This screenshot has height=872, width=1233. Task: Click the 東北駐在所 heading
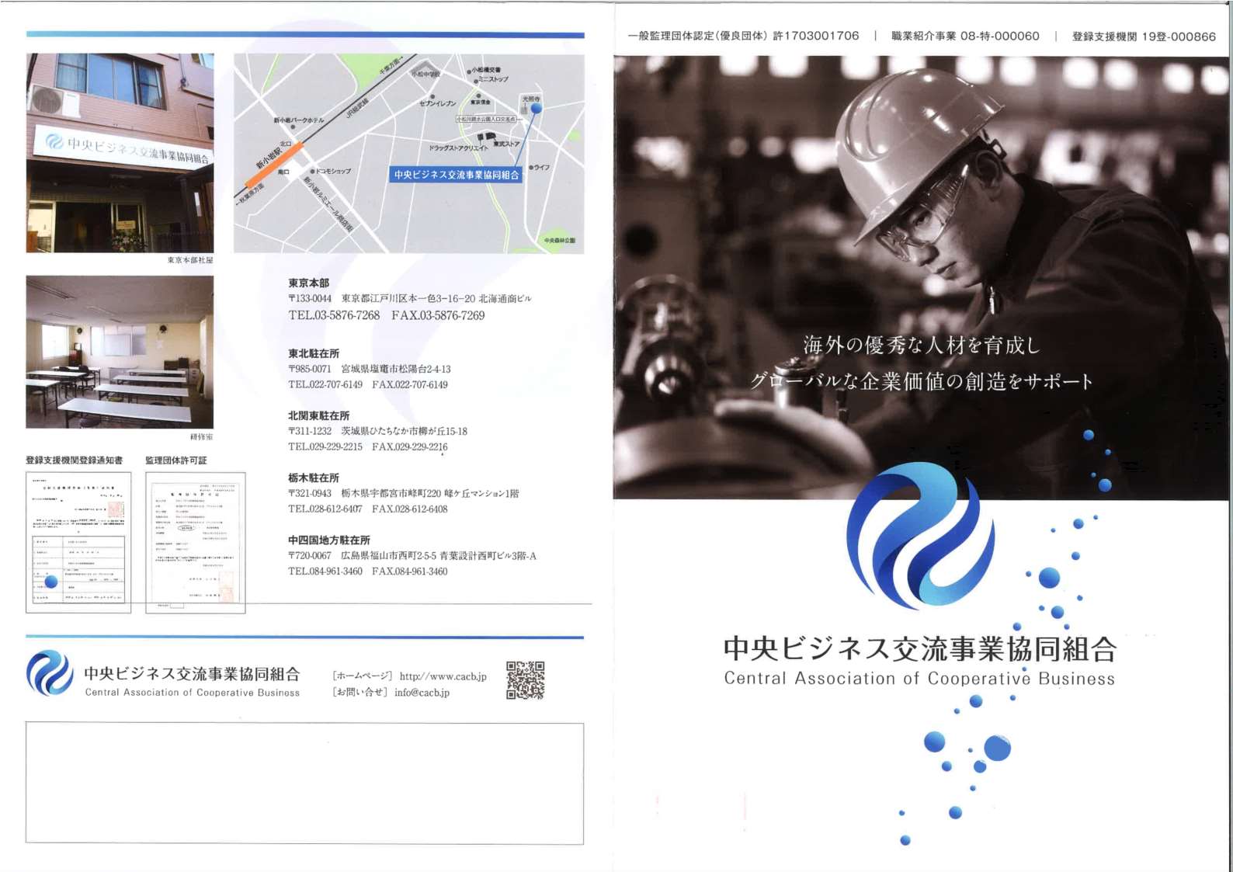pyautogui.click(x=314, y=353)
